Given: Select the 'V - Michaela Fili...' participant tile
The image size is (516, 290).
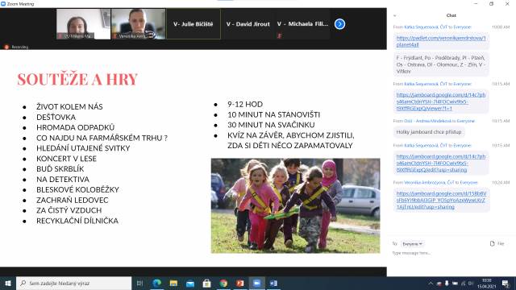Looking at the screenshot, I should [x=302, y=24].
